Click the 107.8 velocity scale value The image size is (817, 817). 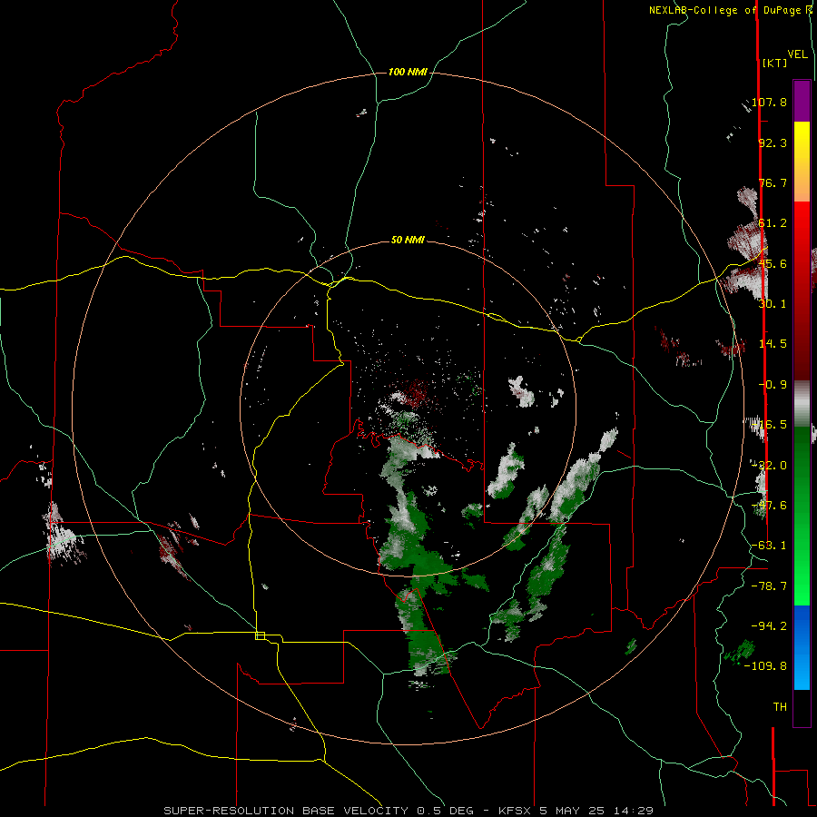769,102
